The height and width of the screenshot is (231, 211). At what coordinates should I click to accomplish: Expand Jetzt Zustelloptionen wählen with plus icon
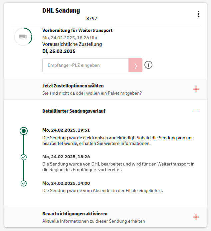[196, 89]
